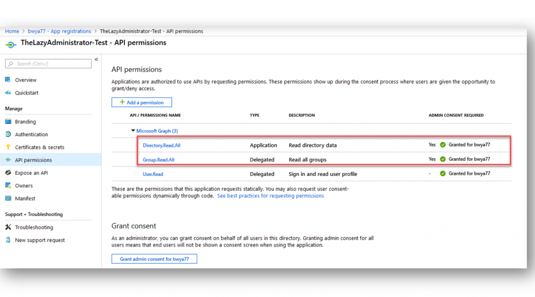This screenshot has width=535, height=297.
Task: Click green granted checkmark for Group.Read.All
Action: pyautogui.click(x=443, y=159)
